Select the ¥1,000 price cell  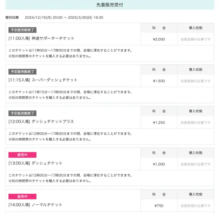coord(159,164)
